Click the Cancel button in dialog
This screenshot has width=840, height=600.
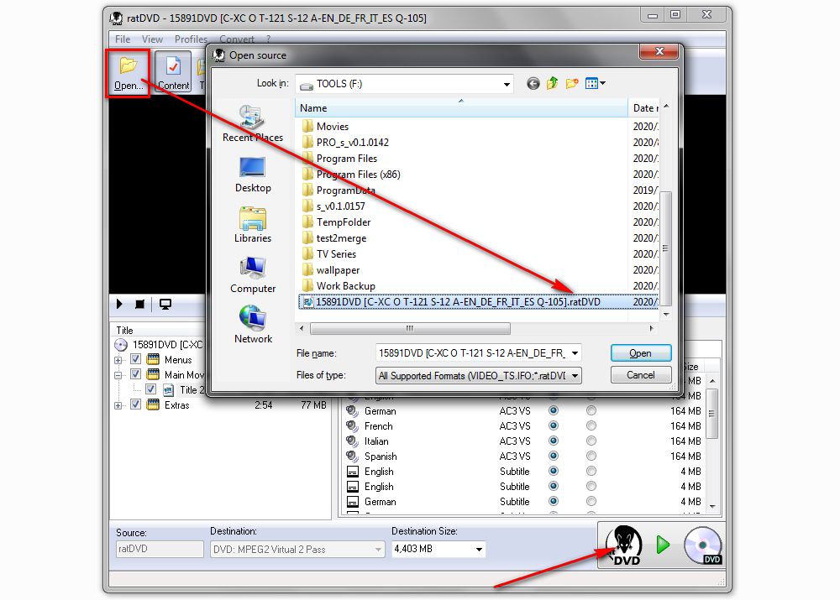(x=641, y=375)
